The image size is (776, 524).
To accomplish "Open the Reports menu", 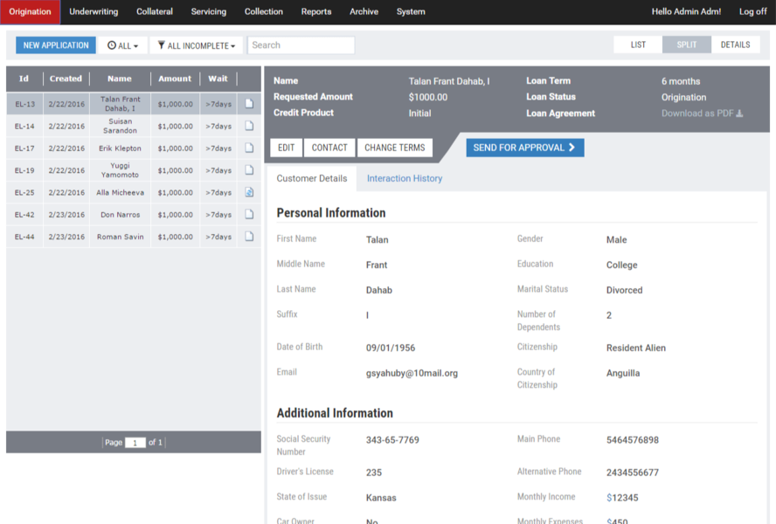I will (x=316, y=11).
